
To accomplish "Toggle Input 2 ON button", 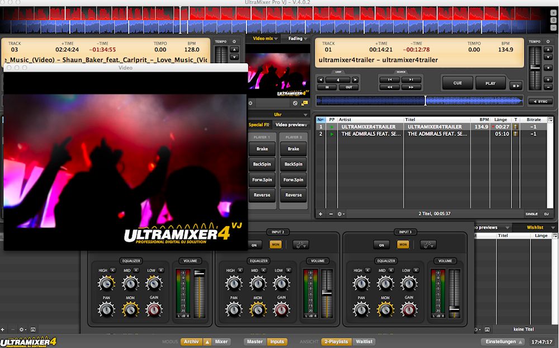I will [254, 245].
